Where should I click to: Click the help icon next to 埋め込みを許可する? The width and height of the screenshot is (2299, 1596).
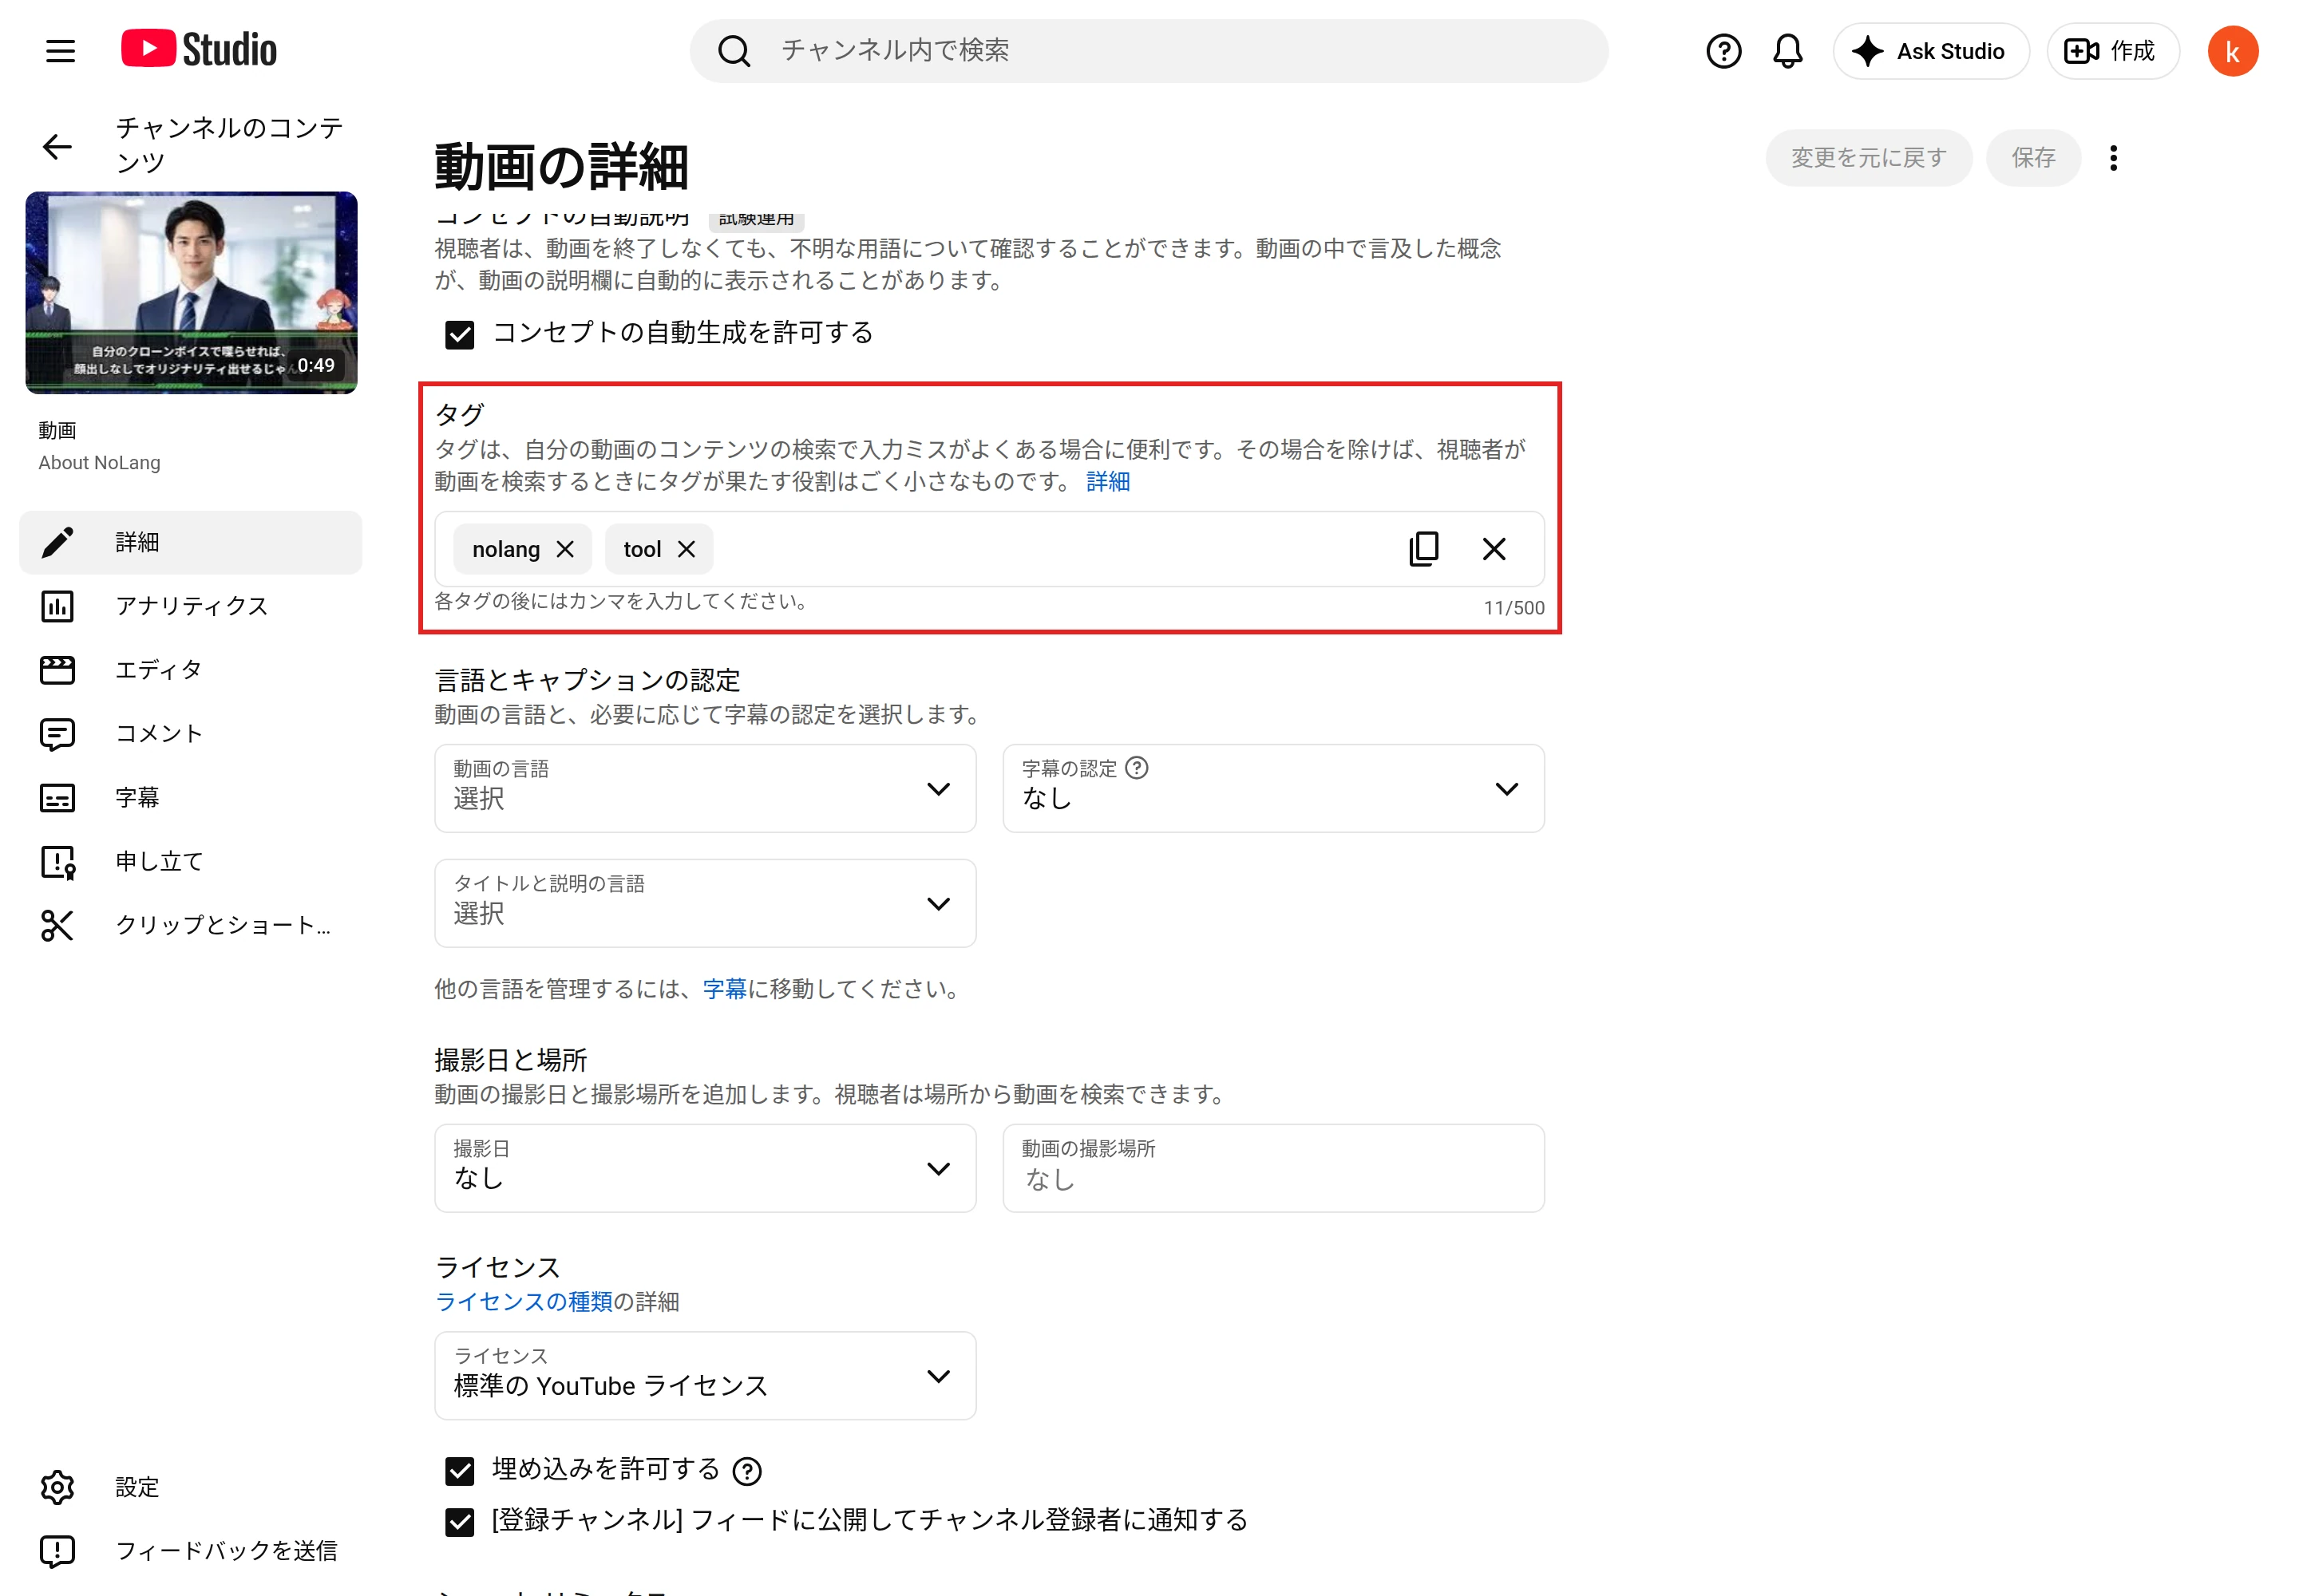[746, 1470]
